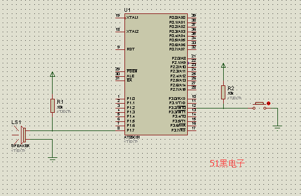Click the R2 reference label
301x196 pixels.
[231, 88]
